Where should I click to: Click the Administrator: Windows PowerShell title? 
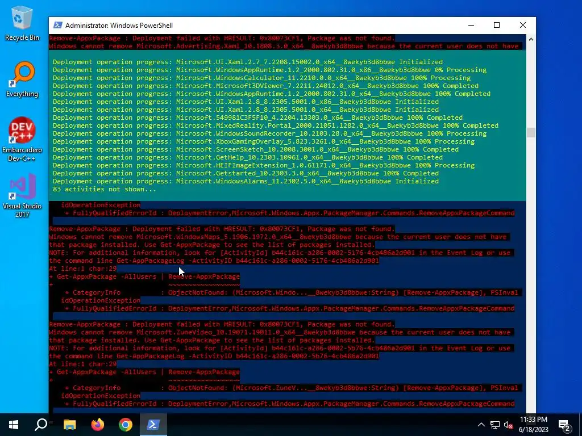click(119, 25)
